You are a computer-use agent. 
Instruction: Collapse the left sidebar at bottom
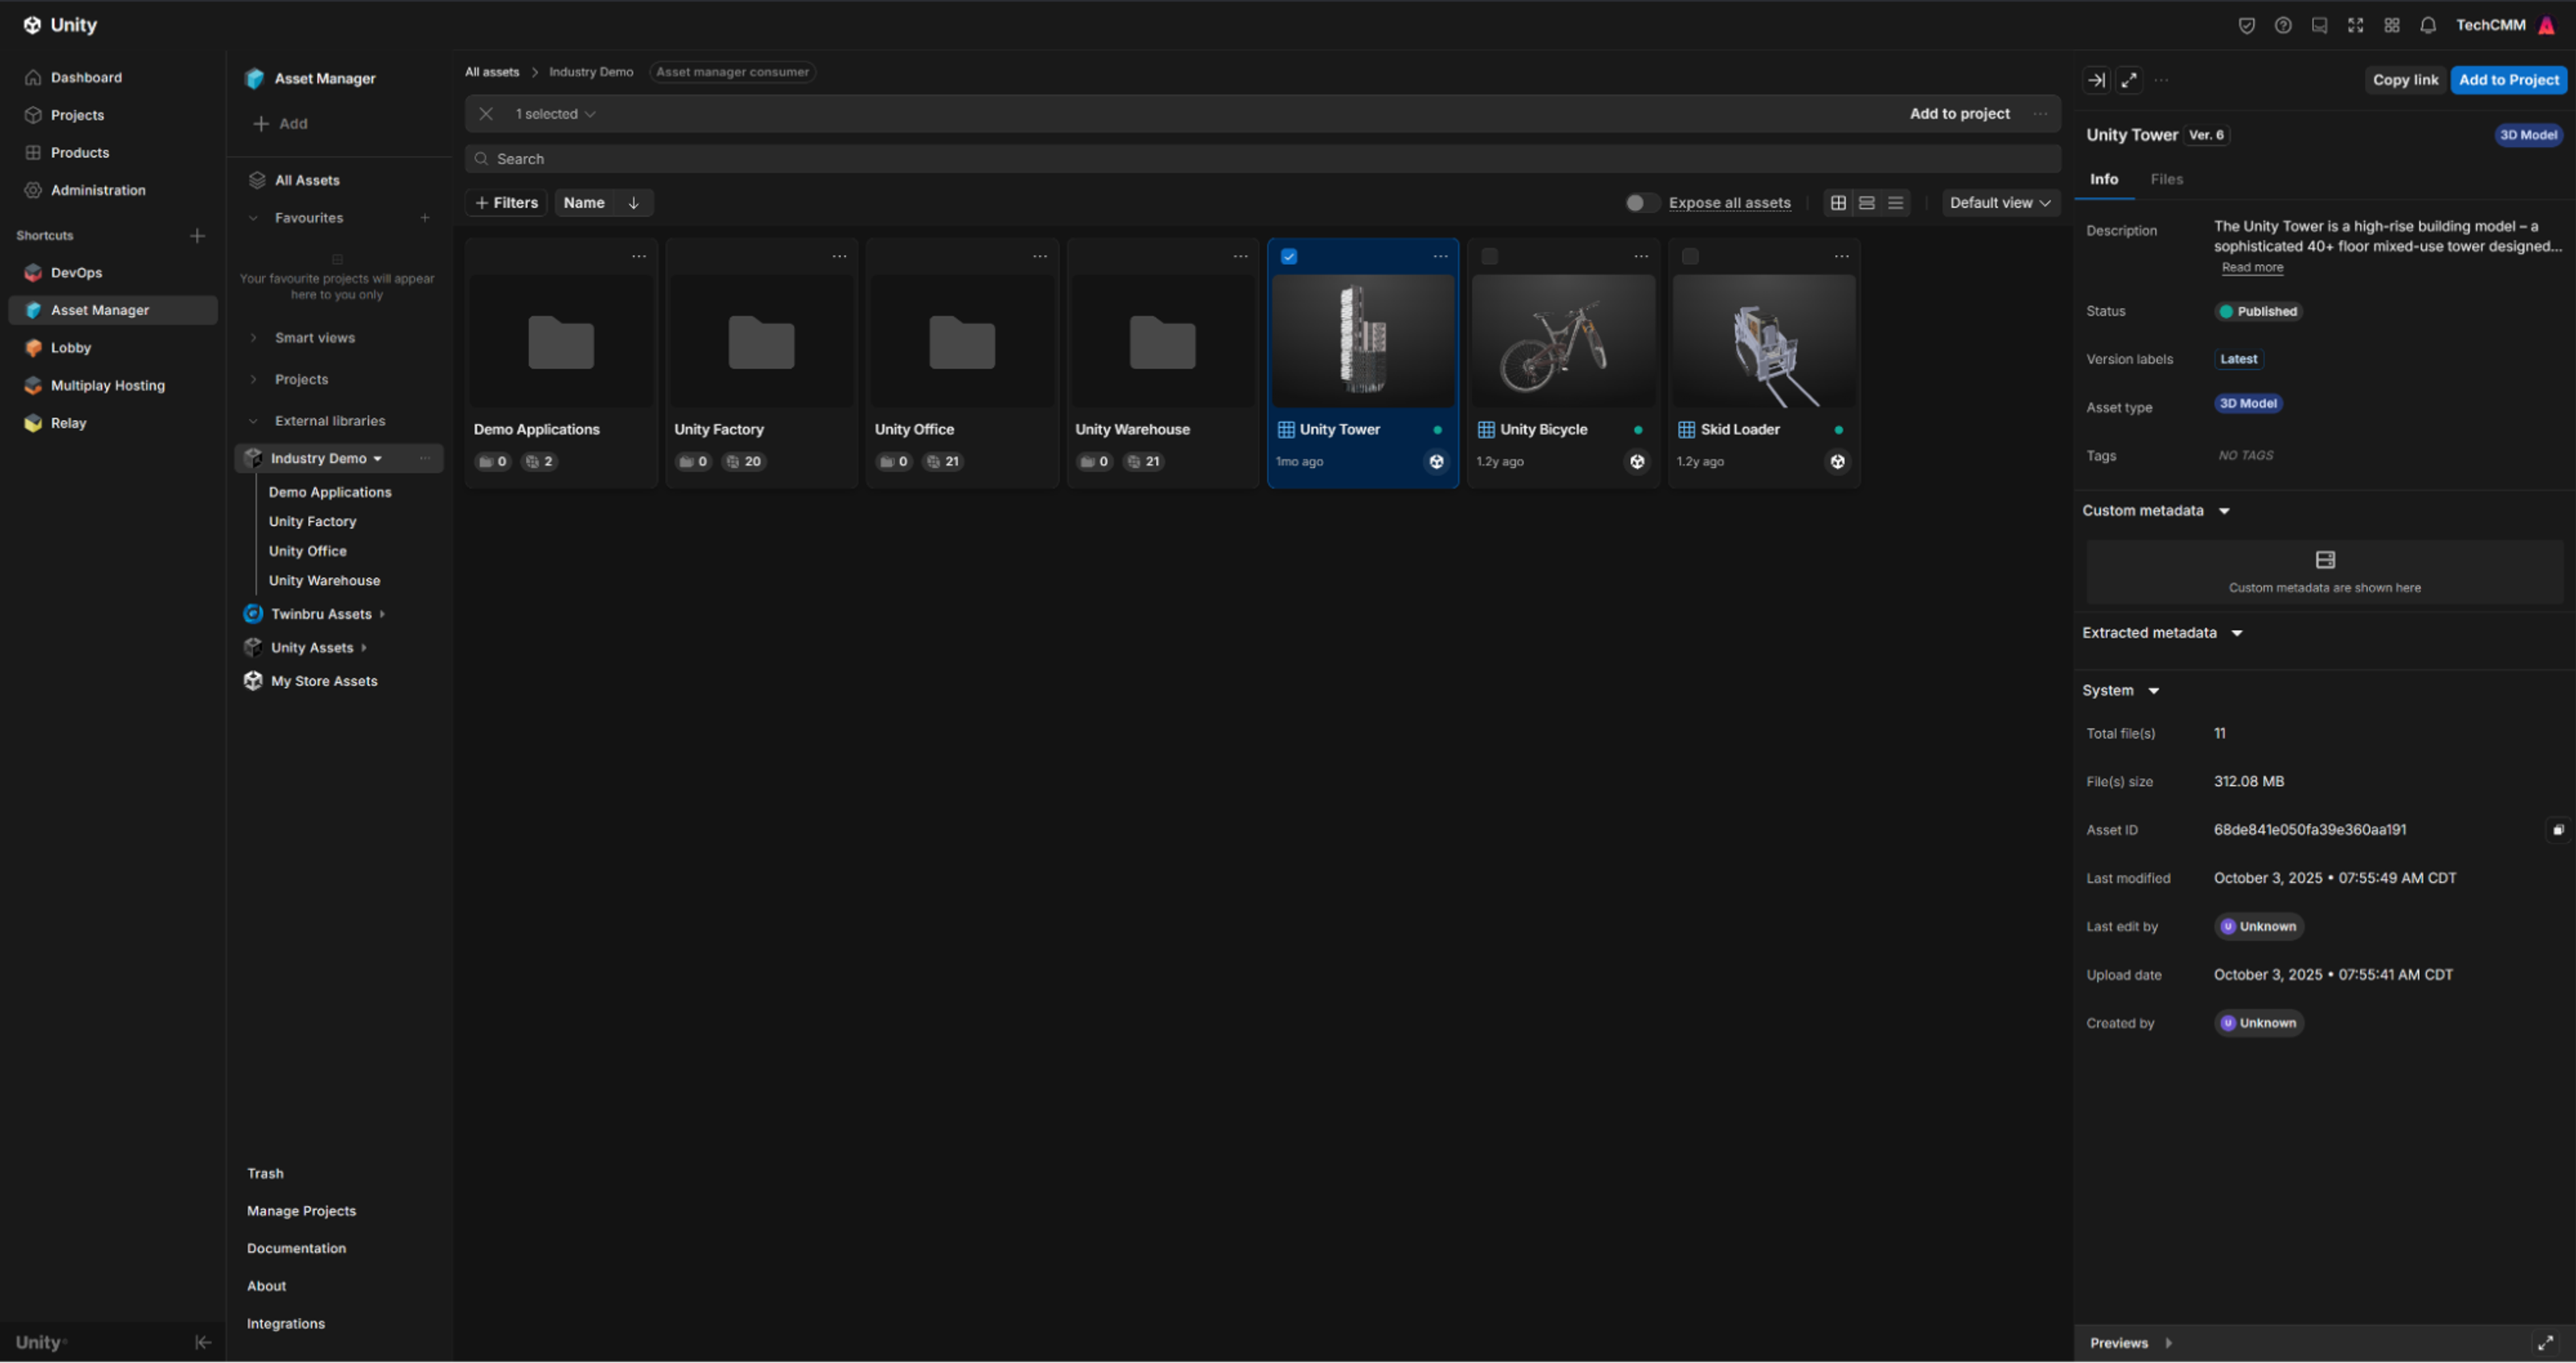click(x=203, y=1343)
